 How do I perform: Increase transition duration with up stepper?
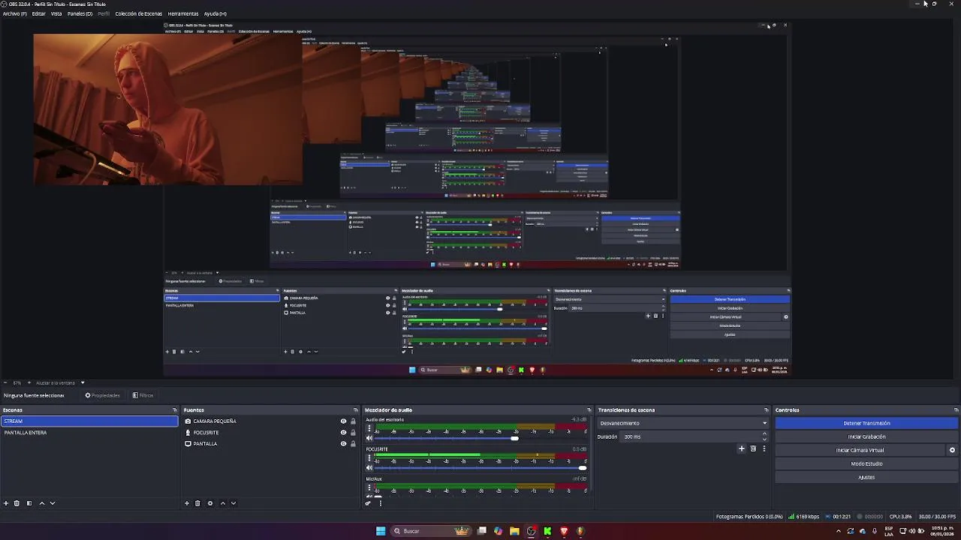(x=765, y=433)
